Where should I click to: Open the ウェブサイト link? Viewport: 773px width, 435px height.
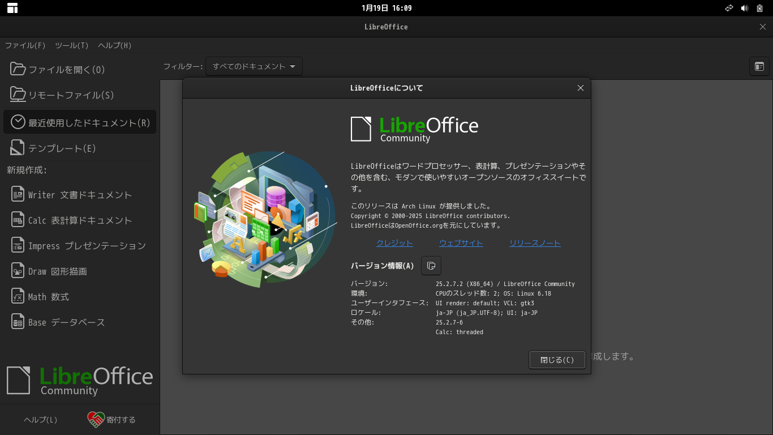pyautogui.click(x=461, y=243)
